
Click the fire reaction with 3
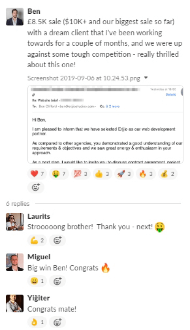coord(146,174)
